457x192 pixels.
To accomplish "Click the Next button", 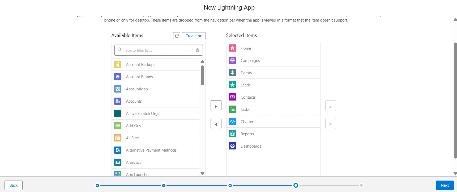I will click(x=444, y=185).
